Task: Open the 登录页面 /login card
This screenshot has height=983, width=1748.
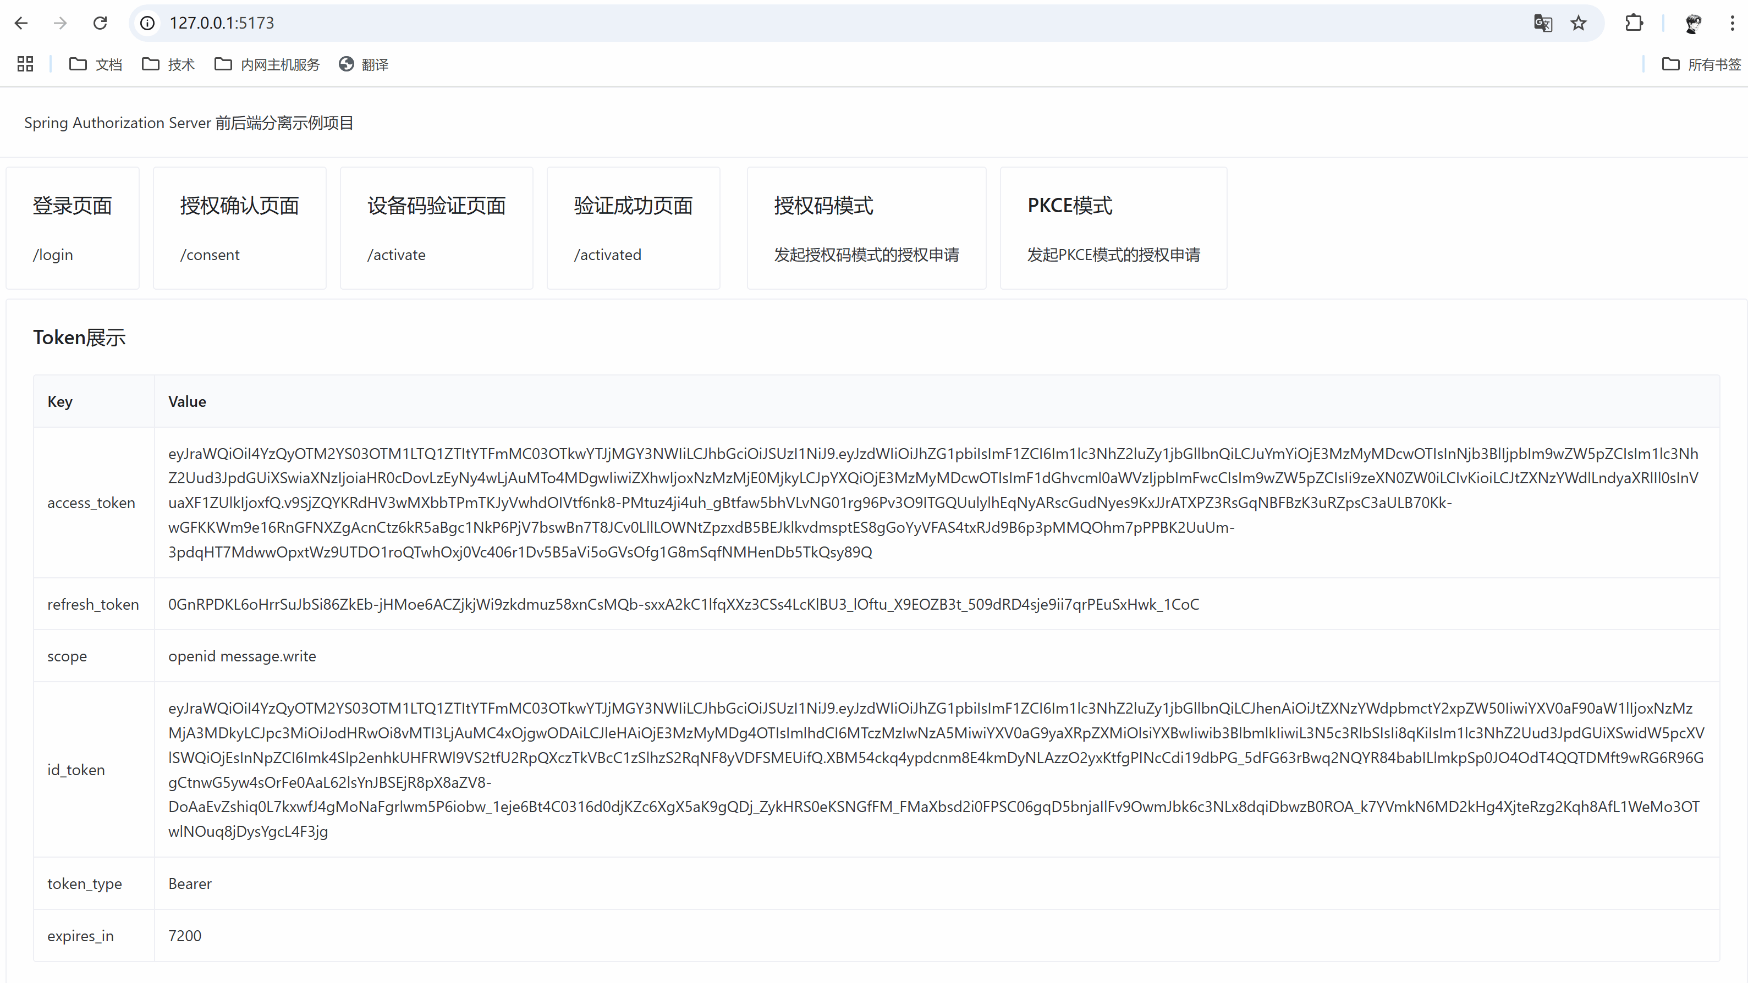Action: coord(73,228)
